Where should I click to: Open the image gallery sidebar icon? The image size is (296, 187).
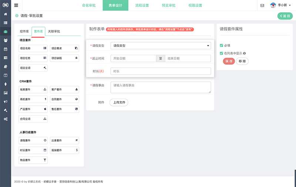[6, 93]
